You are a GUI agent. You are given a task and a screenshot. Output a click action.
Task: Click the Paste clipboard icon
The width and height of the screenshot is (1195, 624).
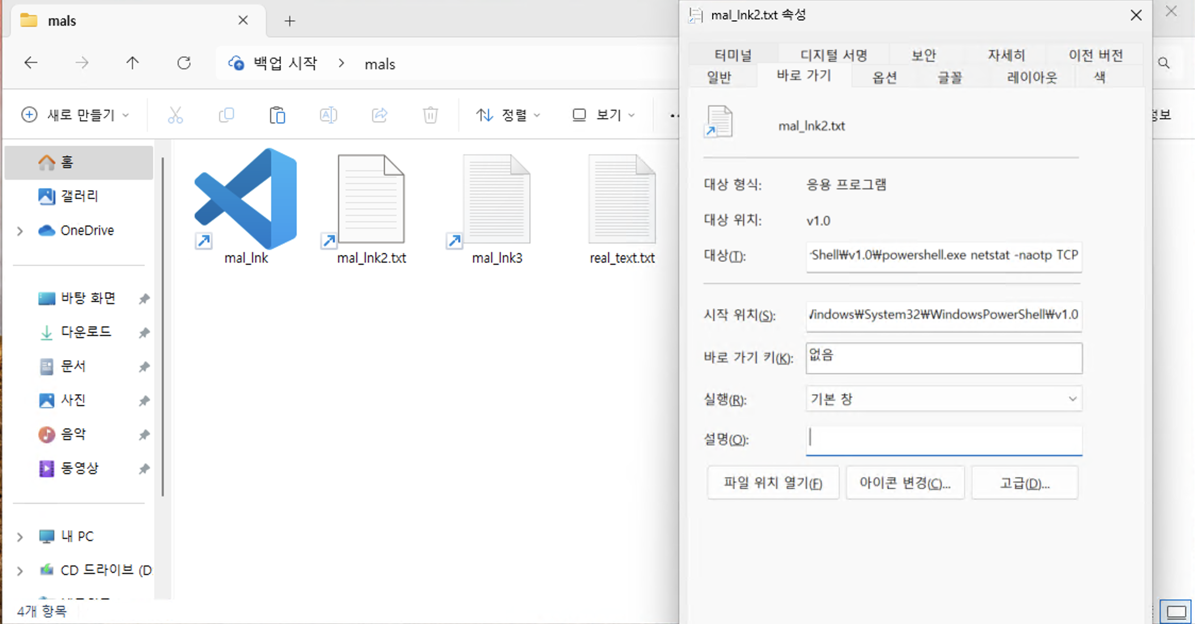277,115
